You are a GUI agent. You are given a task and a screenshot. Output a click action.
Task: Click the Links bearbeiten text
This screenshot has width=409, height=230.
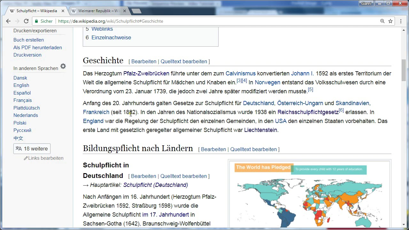click(x=46, y=158)
